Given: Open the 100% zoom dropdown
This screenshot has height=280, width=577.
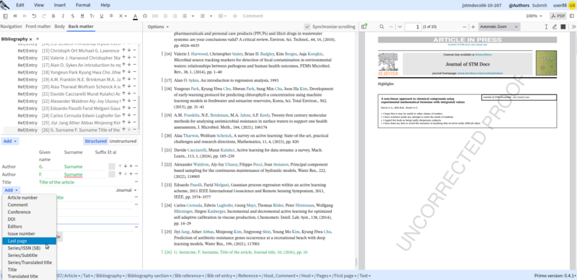Looking at the screenshot, I should [x=534, y=16].
